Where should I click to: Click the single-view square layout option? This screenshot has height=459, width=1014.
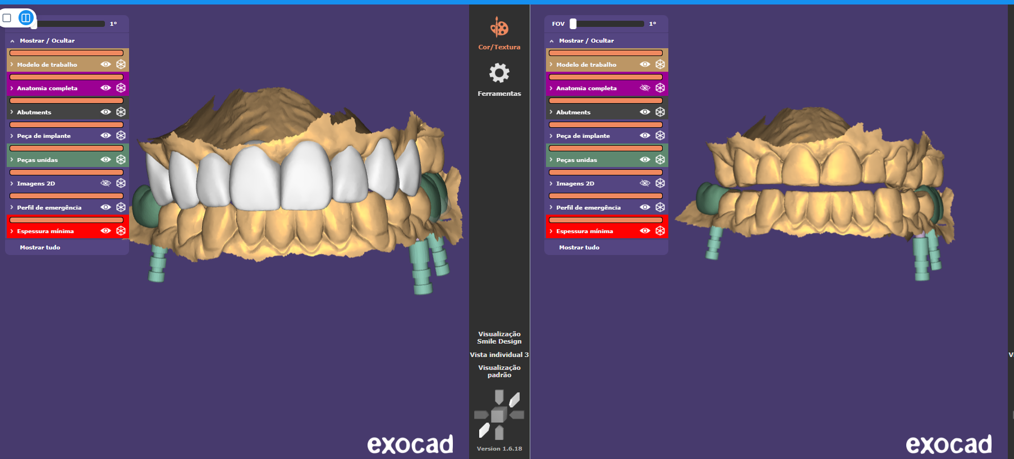pos(7,18)
